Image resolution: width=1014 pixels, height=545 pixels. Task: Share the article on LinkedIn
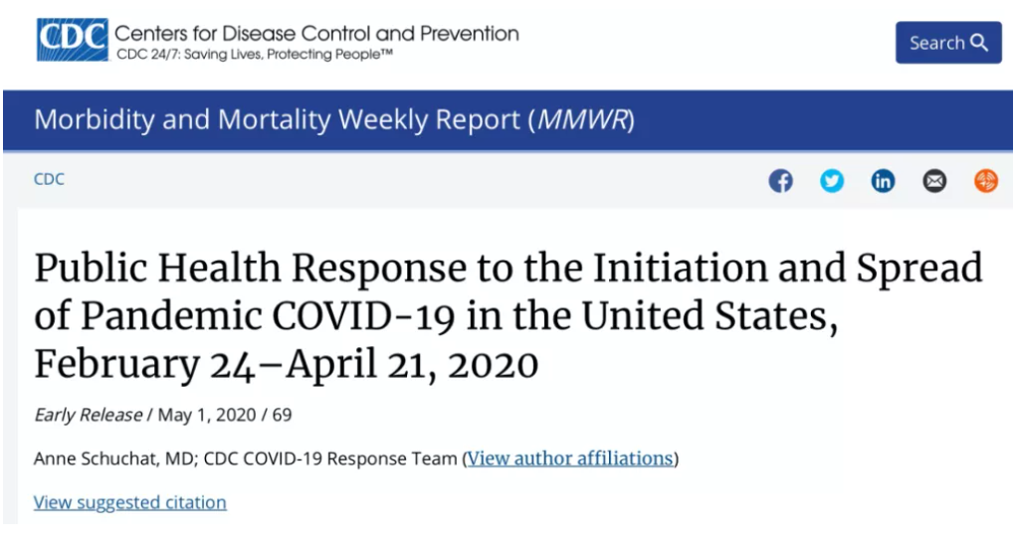point(884,181)
